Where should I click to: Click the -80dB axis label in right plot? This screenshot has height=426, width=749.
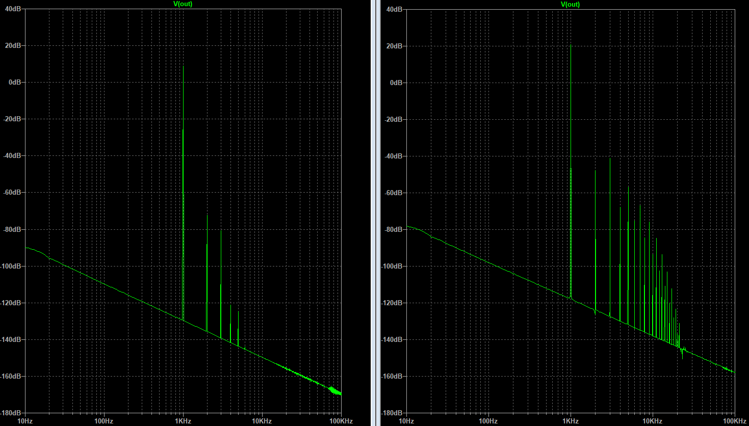[x=394, y=229]
